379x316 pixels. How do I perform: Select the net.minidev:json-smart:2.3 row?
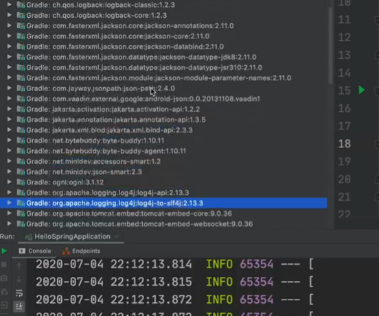coord(163,172)
